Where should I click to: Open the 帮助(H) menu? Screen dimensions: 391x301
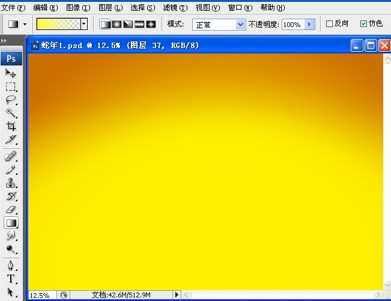tap(273, 8)
